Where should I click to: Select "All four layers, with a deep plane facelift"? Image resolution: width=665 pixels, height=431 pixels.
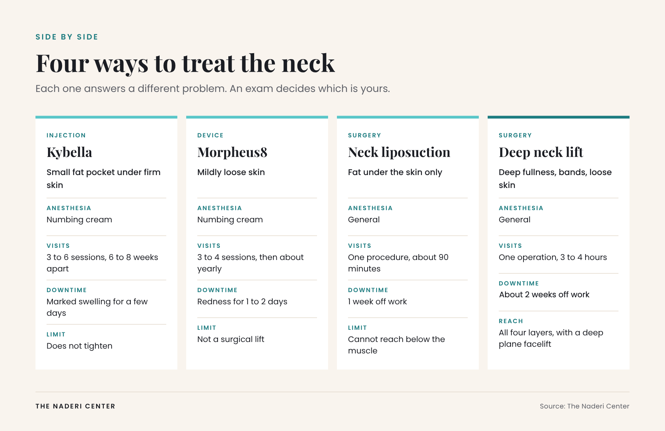551,338
